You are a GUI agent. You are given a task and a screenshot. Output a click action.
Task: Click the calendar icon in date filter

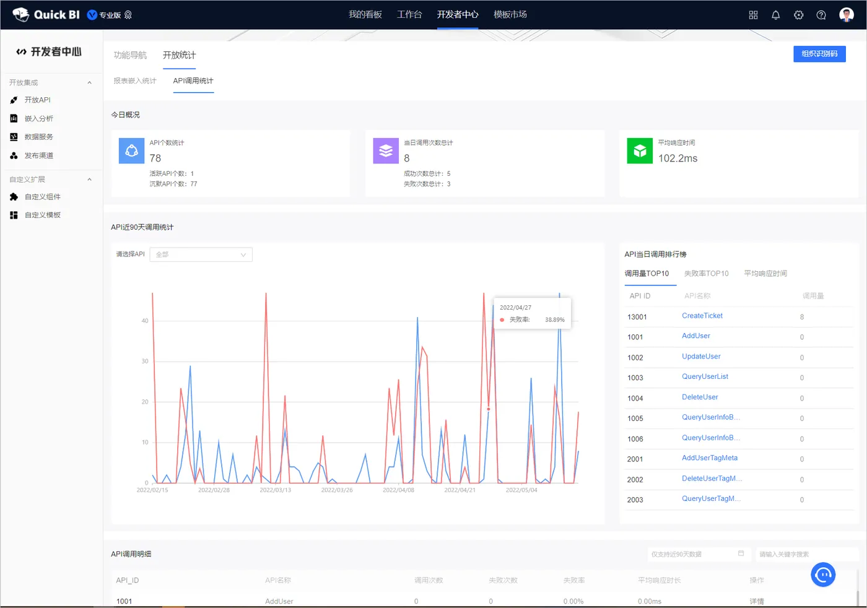[741, 554]
